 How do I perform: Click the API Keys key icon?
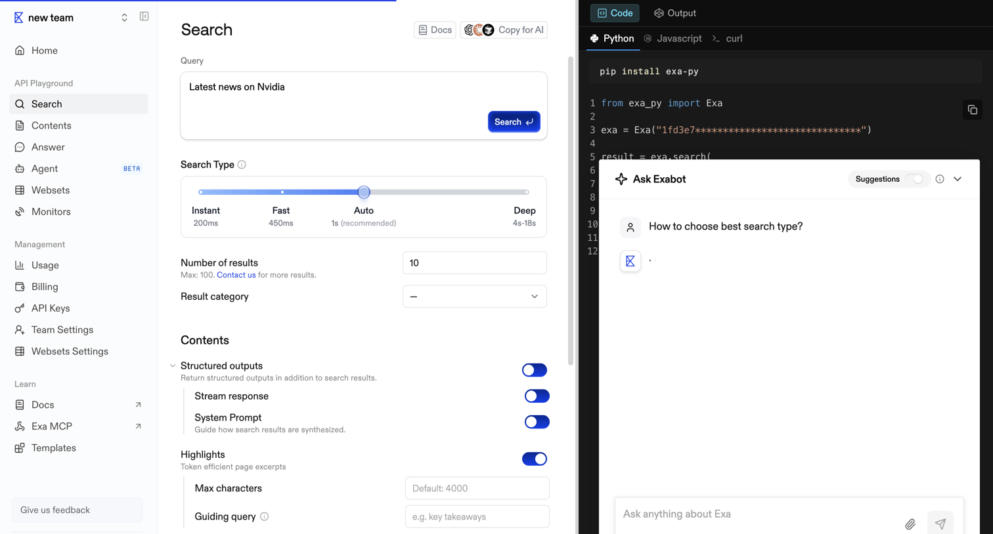(20, 308)
